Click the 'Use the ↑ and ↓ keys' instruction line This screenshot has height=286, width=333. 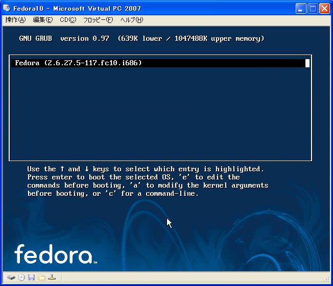146,169
